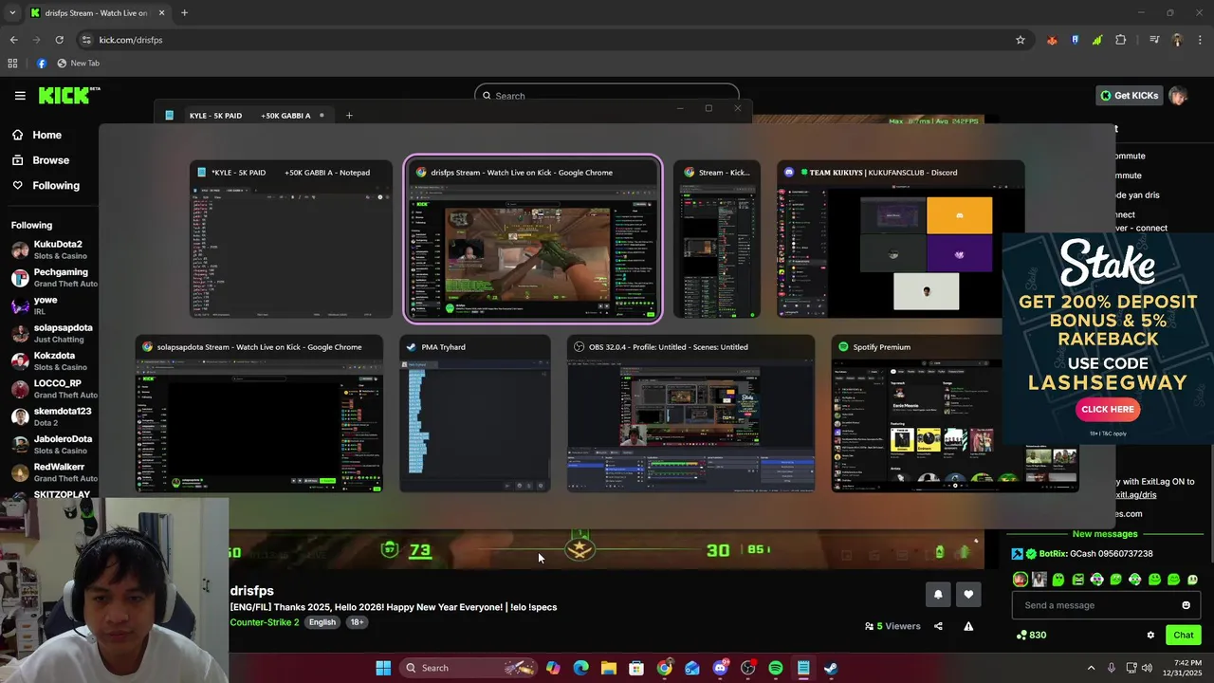This screenshot has width=1214, height=683.
Task: Select drisfps Stream Chrome window thumbnail
Action: coord(533,239)
